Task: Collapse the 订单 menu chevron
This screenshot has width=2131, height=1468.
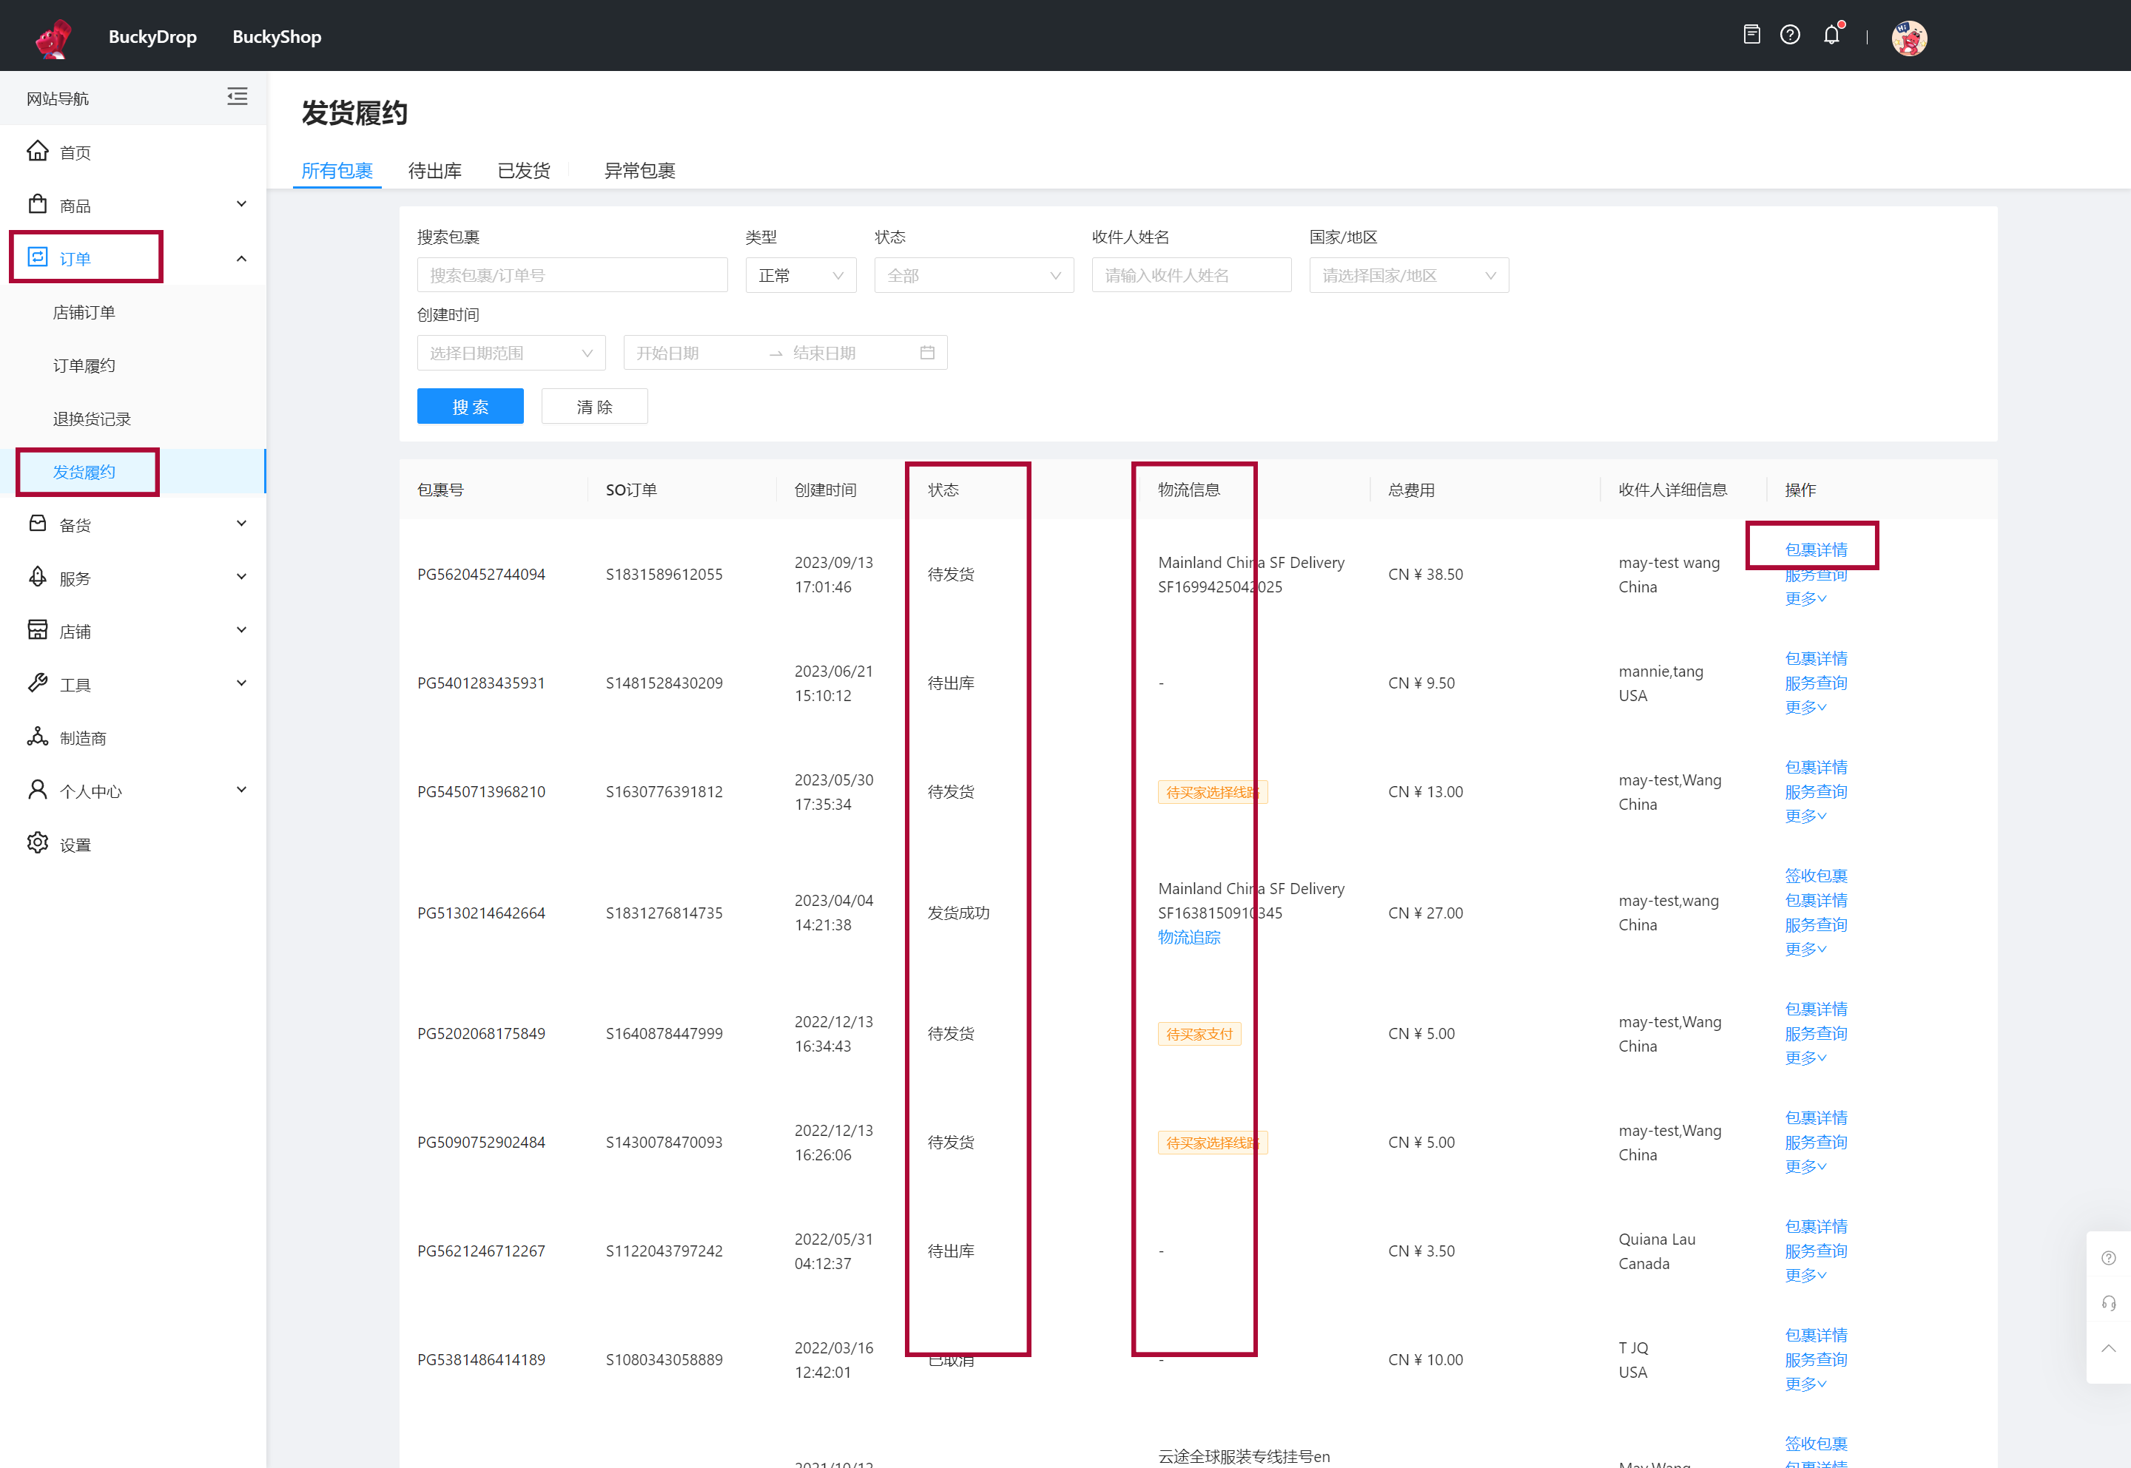Action: pyautogui.click(x=241, y=258)
